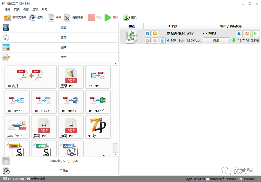Open 选项 settings gear in toolbar
Image resolution: width=261 pixels, height=182 pixels.
click(36, 17)
